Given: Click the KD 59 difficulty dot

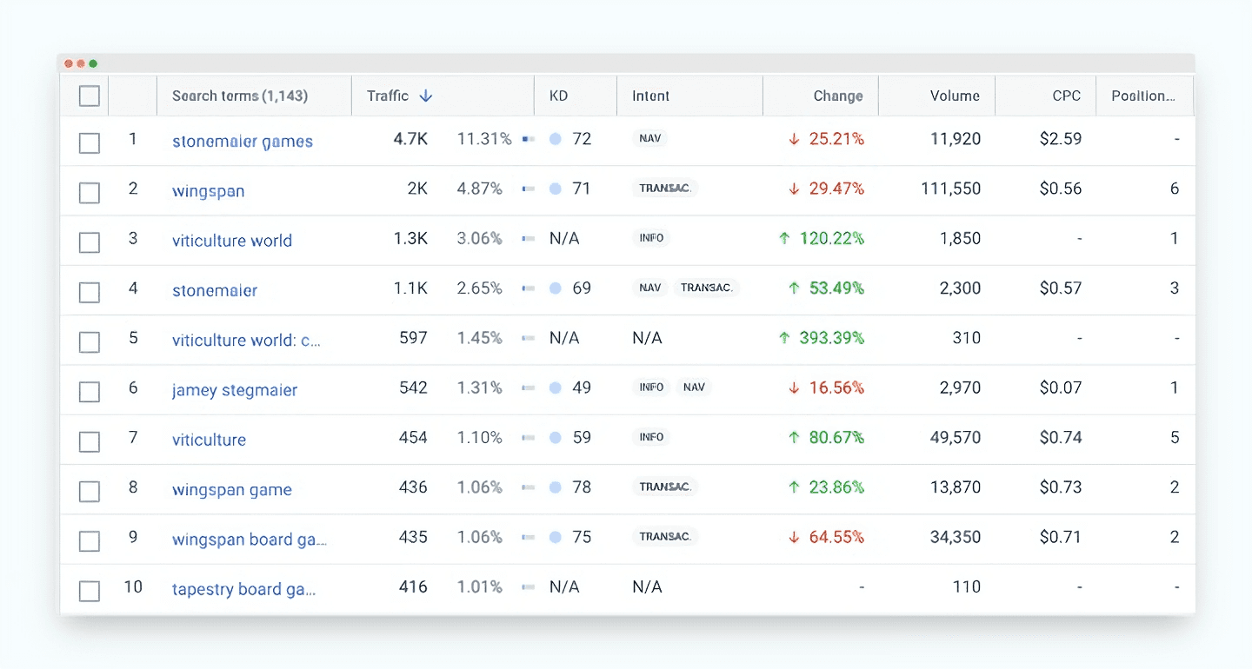Looking at the screenshot, I should pyautogui.click(x=556, y=438).
